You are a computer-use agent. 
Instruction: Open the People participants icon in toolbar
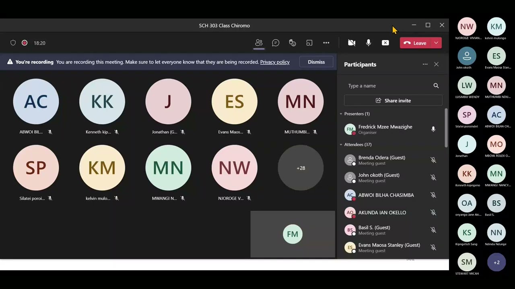(259, 43)
